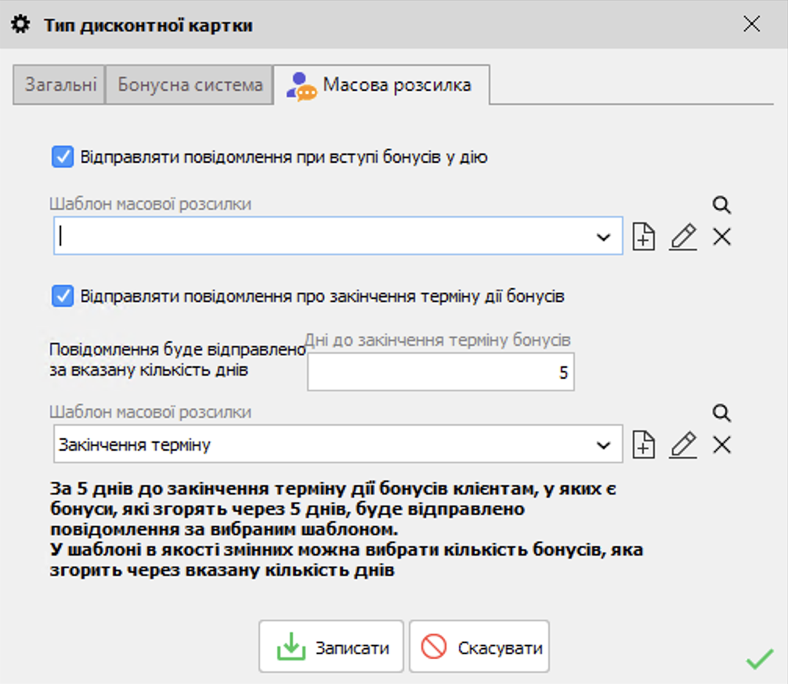Click the 'Скасувати' button

point(479,647)
